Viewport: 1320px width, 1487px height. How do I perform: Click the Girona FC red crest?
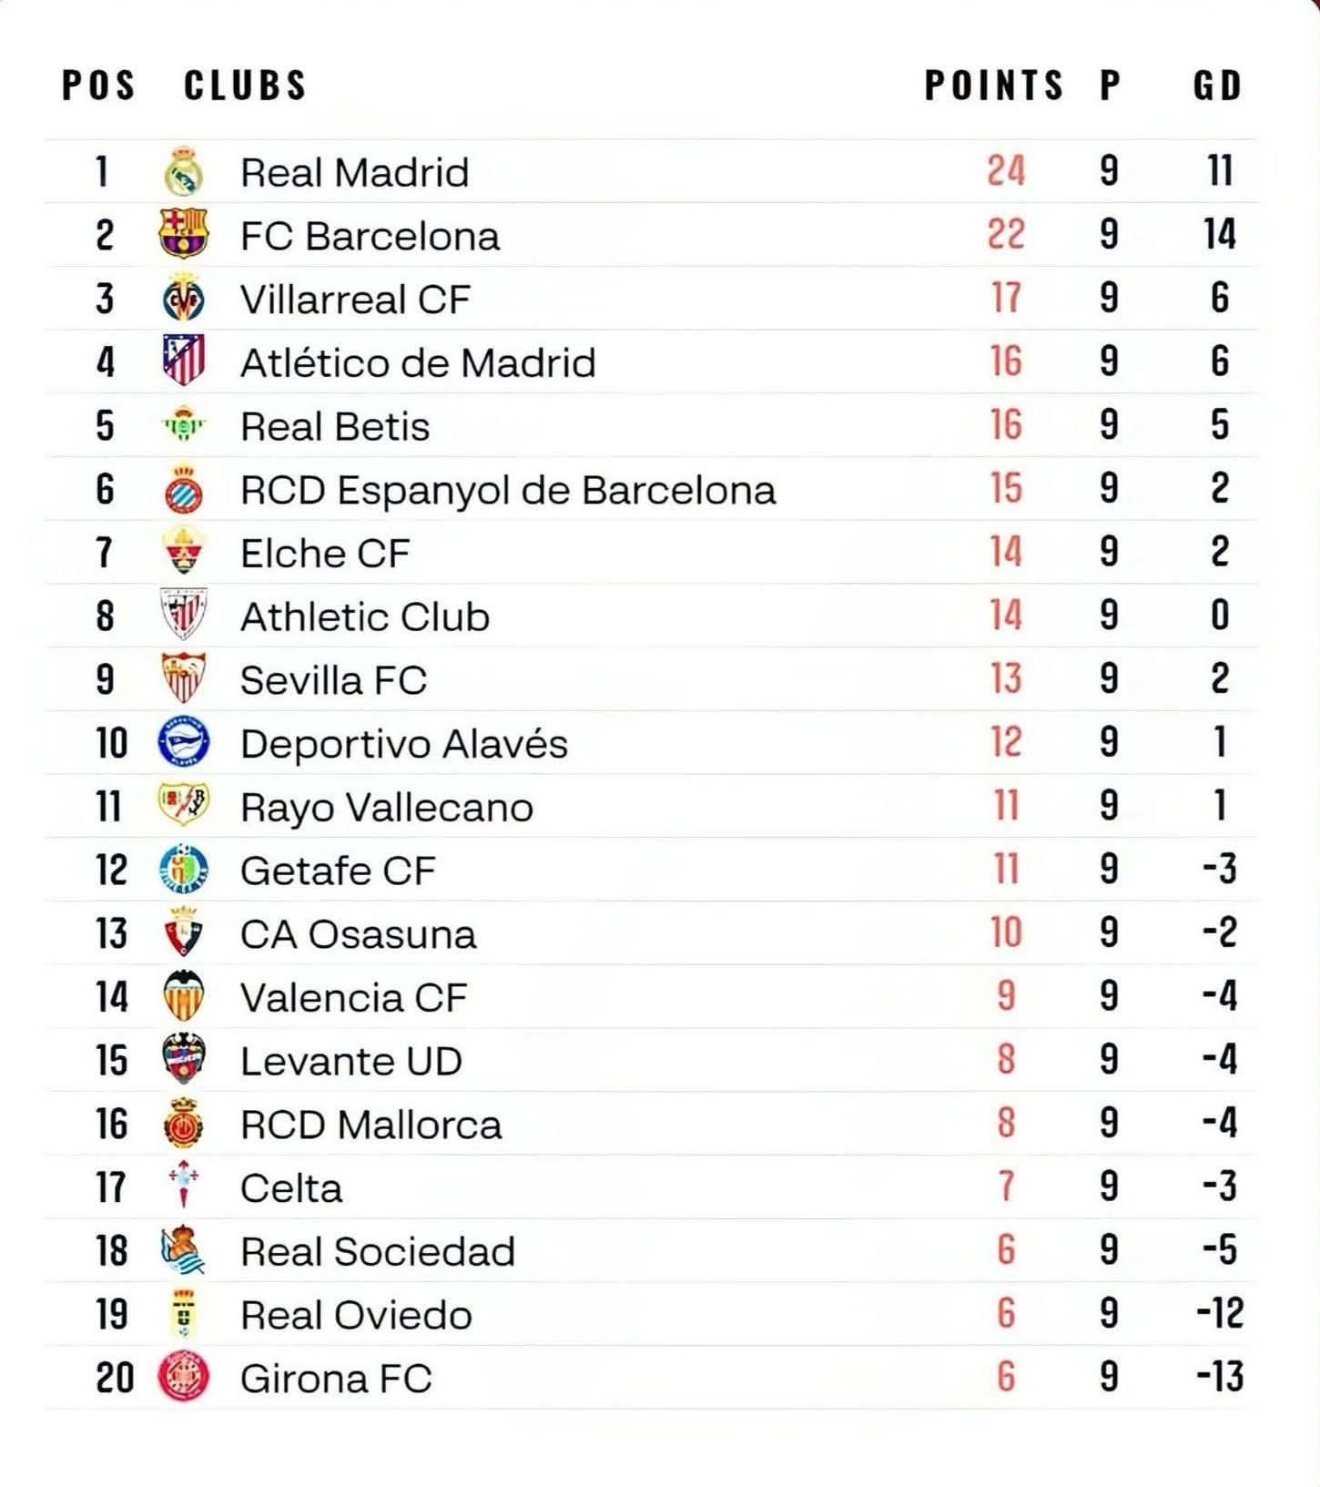click(x=184, y=1377)
